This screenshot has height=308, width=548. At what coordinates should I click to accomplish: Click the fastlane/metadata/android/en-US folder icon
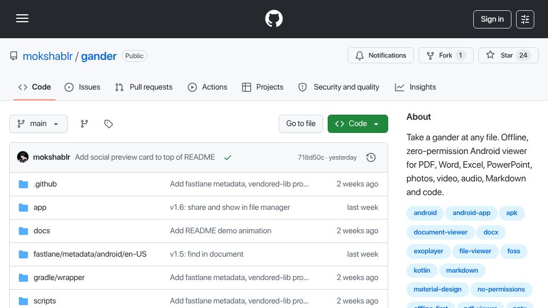click(23, 254)
